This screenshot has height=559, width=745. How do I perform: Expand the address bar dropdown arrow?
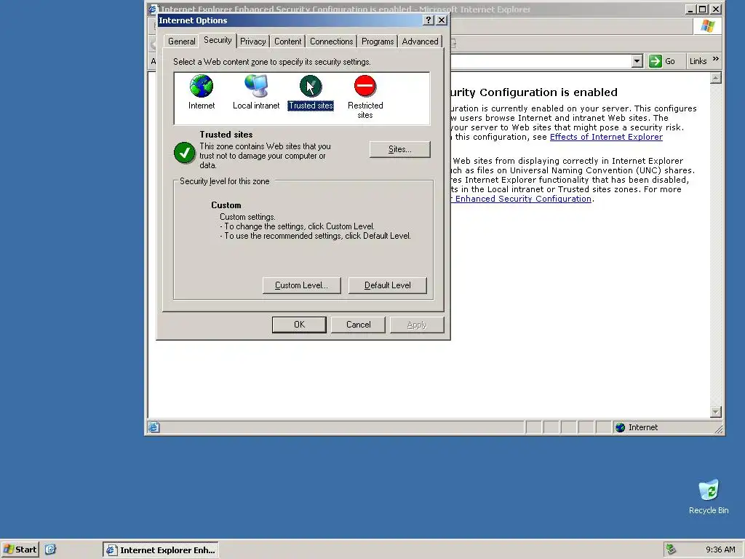637,61
